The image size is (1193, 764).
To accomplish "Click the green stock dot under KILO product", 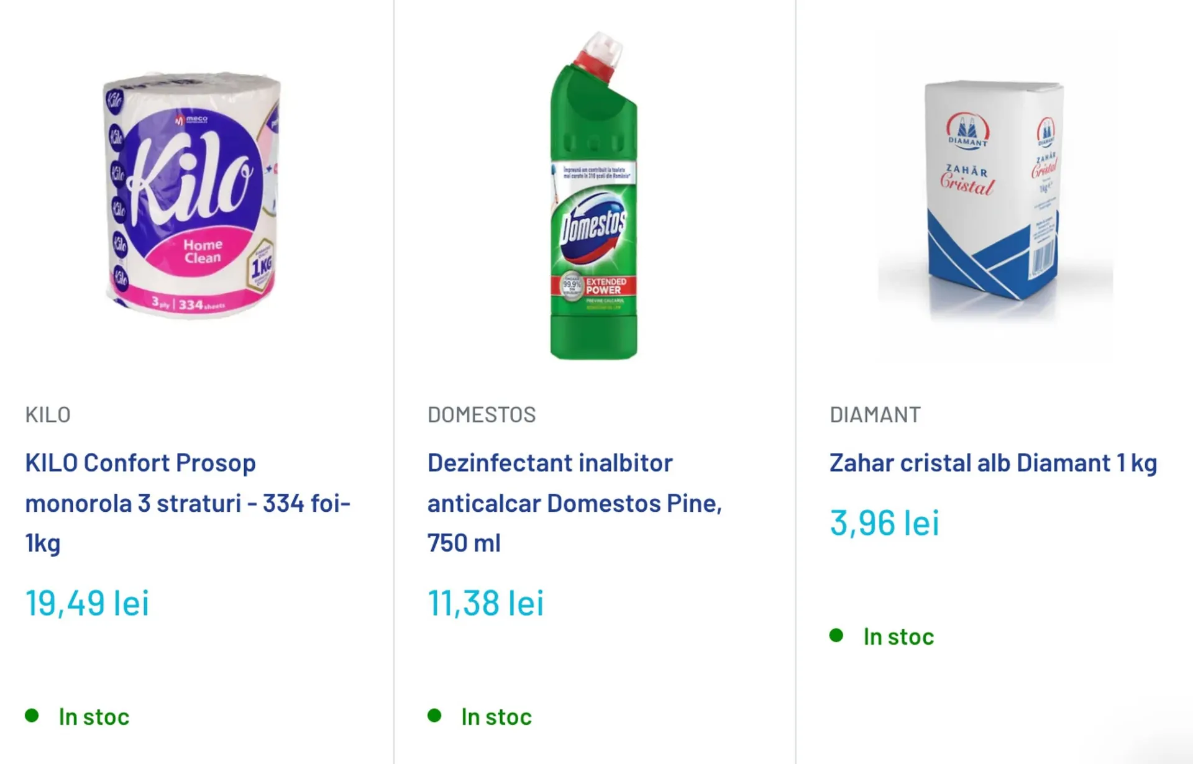I will 32,716.
